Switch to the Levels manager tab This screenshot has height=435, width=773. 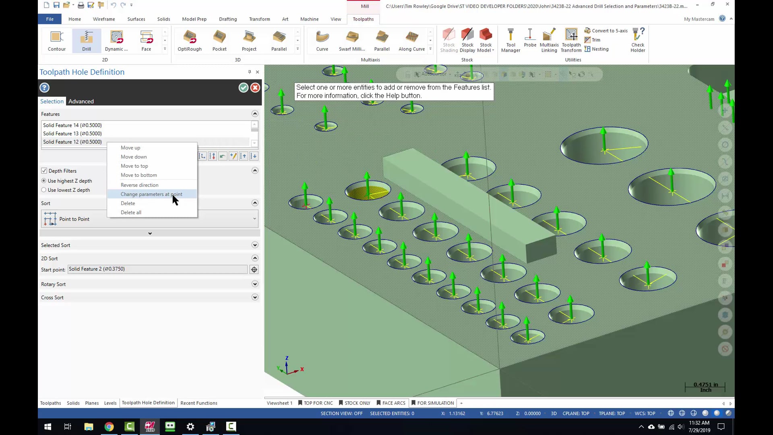pos(110,403)
